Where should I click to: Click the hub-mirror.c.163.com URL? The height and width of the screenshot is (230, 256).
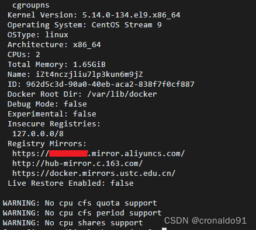pyautogui.click(x=78, y=164)
